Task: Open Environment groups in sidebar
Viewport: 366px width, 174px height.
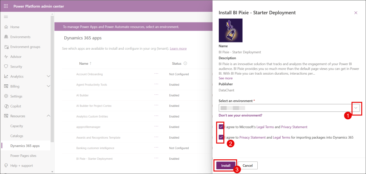Action: tap(25, 47)
